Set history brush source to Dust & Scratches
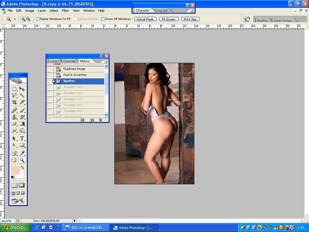 pyautogui.click(x=50, y=75)
